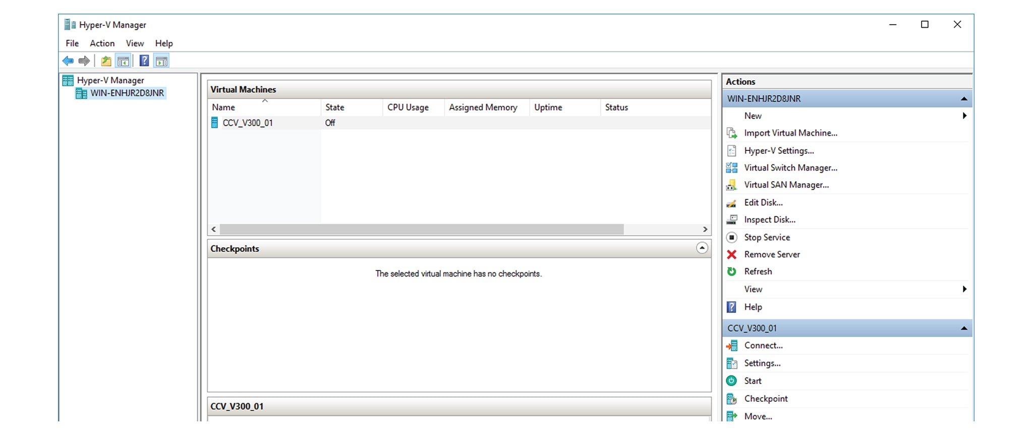The height and width of the screenshot is (435, 1032).
Task: Maximize the Hyper-V Manager window
Action: [925, 25]
